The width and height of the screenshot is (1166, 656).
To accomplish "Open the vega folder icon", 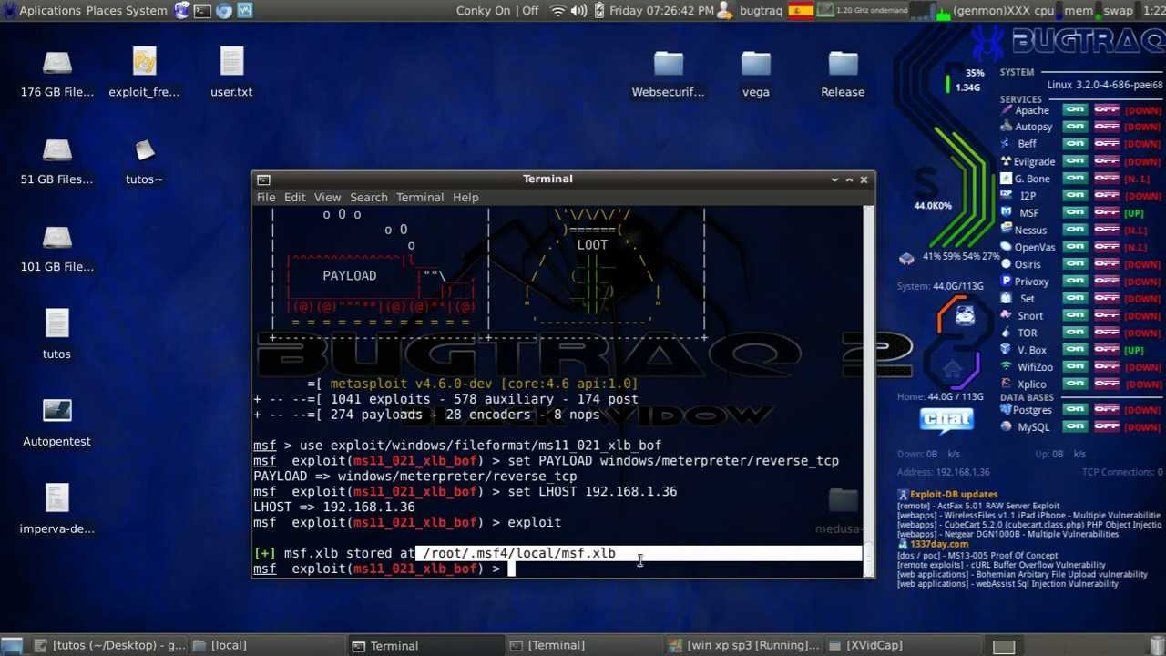I will 756,63.
